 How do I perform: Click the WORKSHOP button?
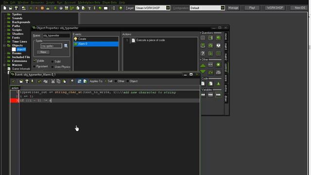[x=275, y=8]
